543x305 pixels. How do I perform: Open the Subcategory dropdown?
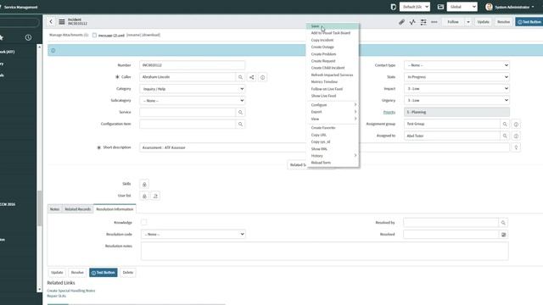193,101
